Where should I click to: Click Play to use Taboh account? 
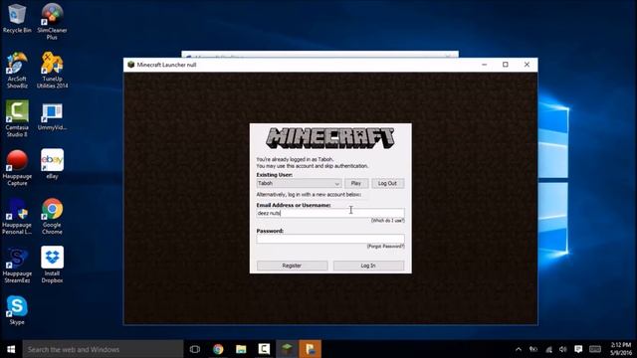tap(356, 183)
